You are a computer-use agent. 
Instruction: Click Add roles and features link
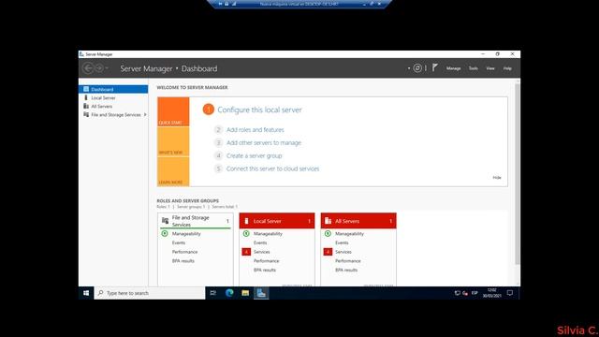coord(256,130)
